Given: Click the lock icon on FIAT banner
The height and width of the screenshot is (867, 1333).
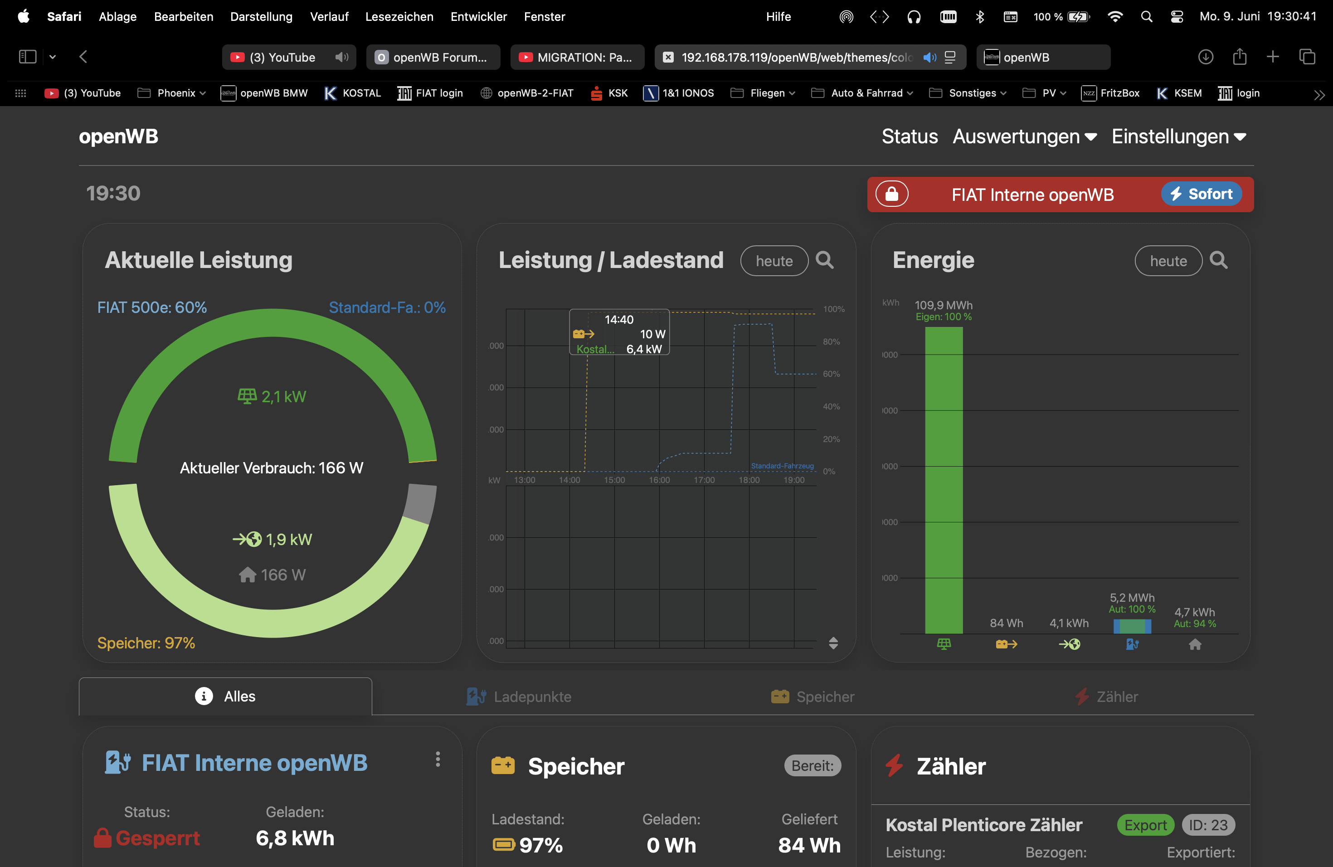Looking at the screenshot, I should [x=892, y=195].
